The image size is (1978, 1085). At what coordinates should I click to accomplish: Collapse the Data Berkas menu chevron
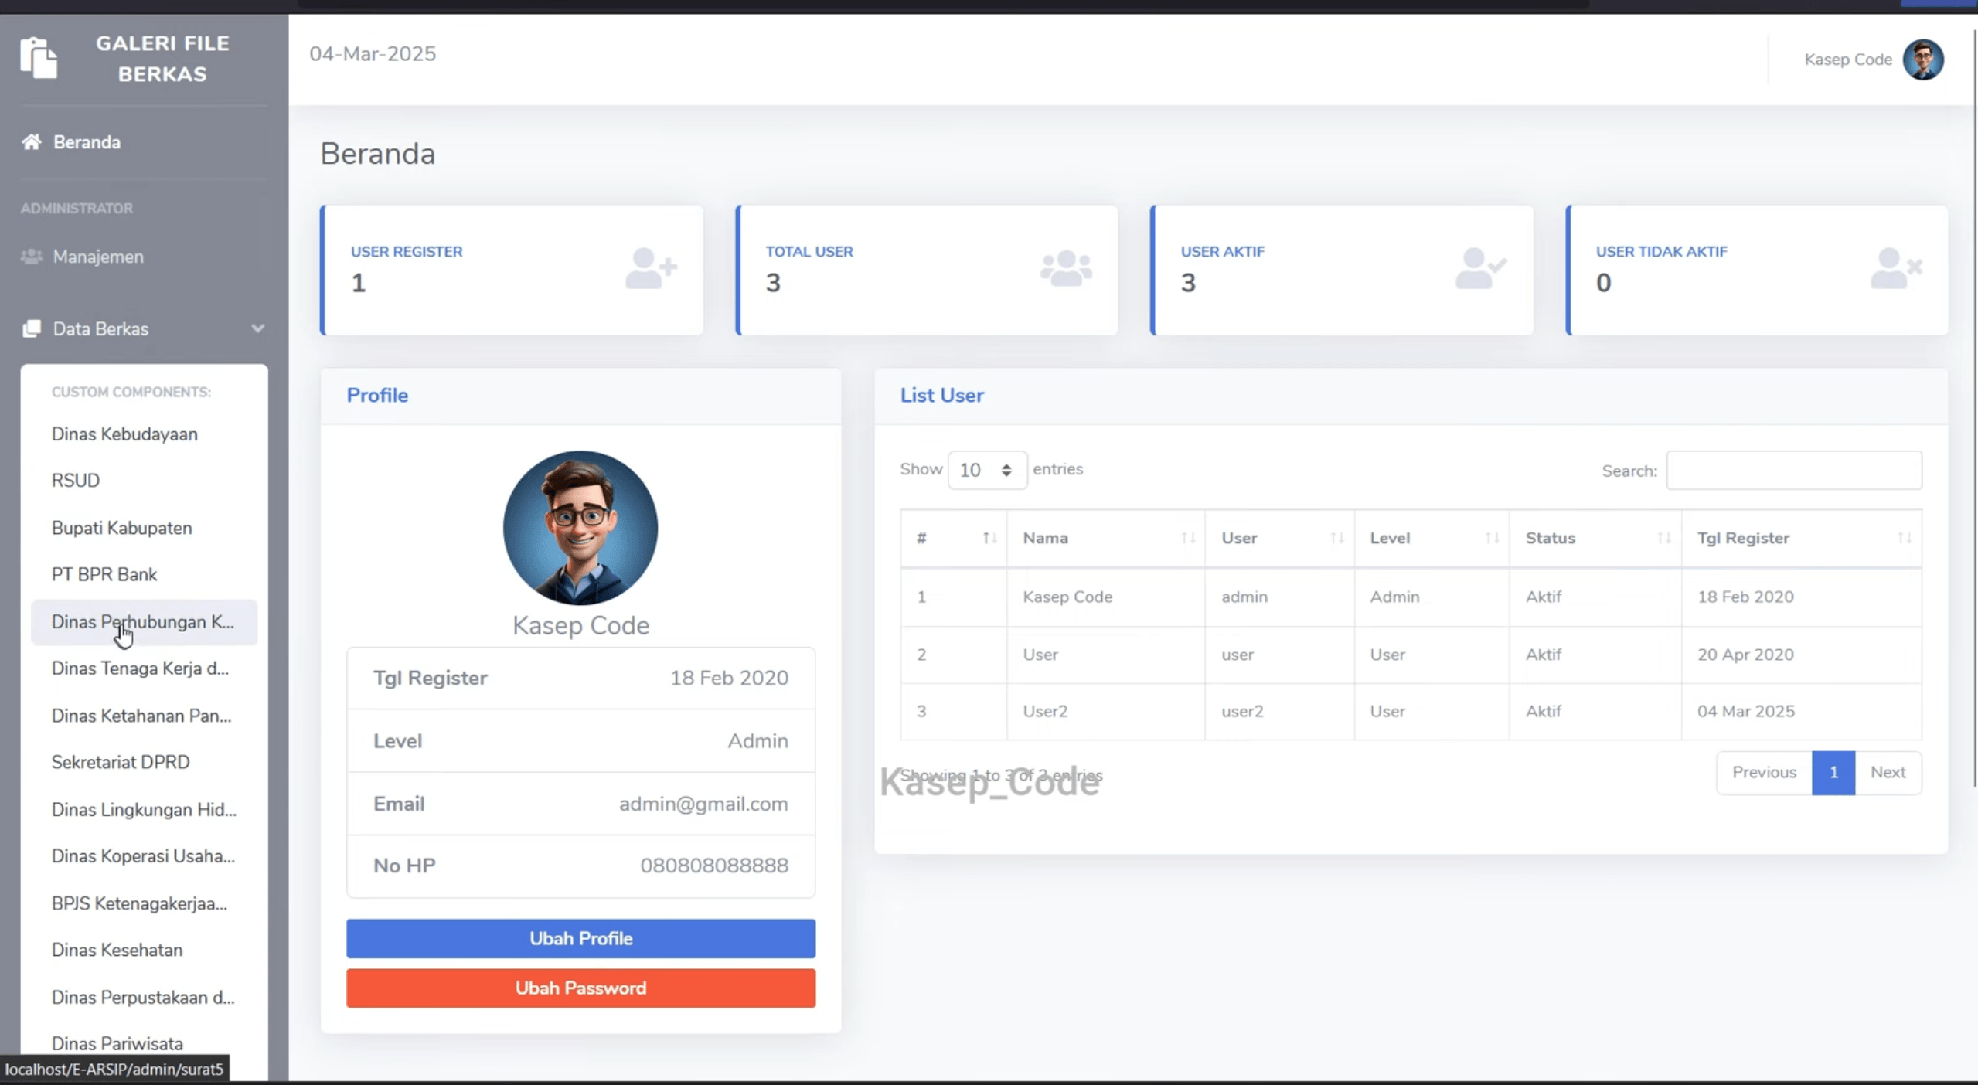coord(257,328)
